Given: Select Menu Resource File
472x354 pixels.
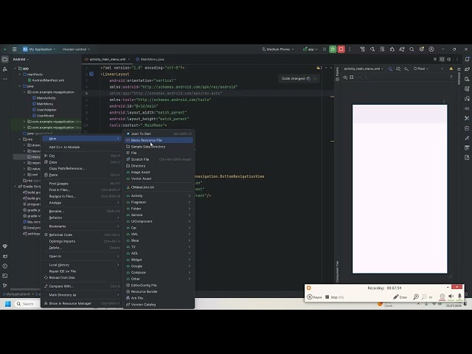Looking at the screenshot, I should (x=159, y=140).
